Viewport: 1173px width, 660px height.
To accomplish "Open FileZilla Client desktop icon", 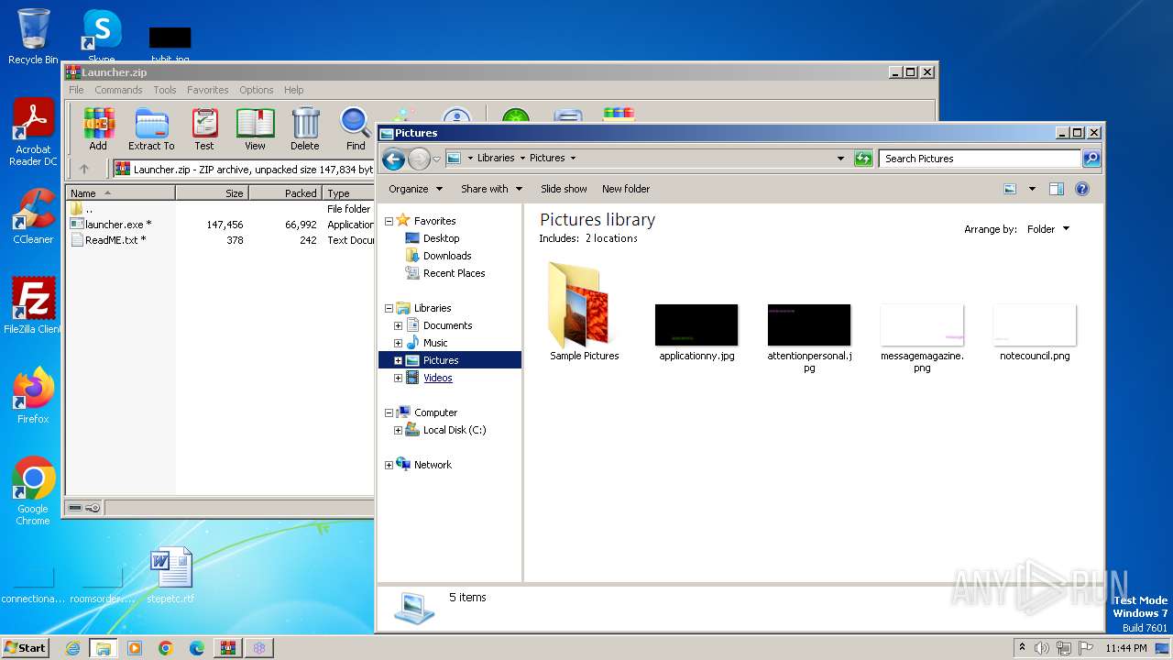I will pos(33,305).
